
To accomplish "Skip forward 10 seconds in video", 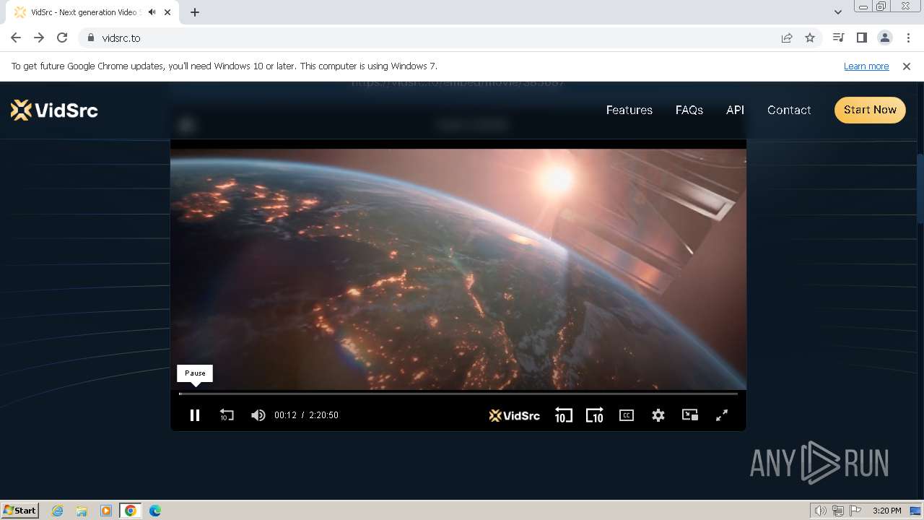I will click(x=594, y=415).
